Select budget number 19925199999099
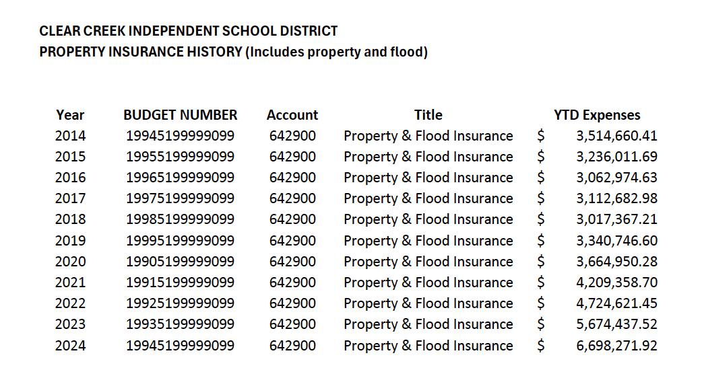702x374 pixels. 181,303
